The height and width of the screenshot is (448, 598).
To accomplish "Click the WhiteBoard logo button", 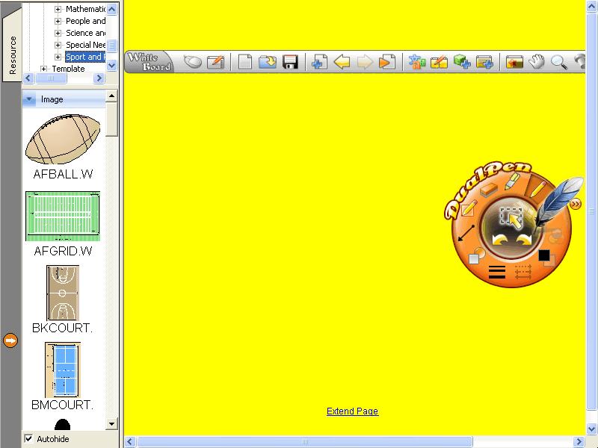I will click(149, 62).
